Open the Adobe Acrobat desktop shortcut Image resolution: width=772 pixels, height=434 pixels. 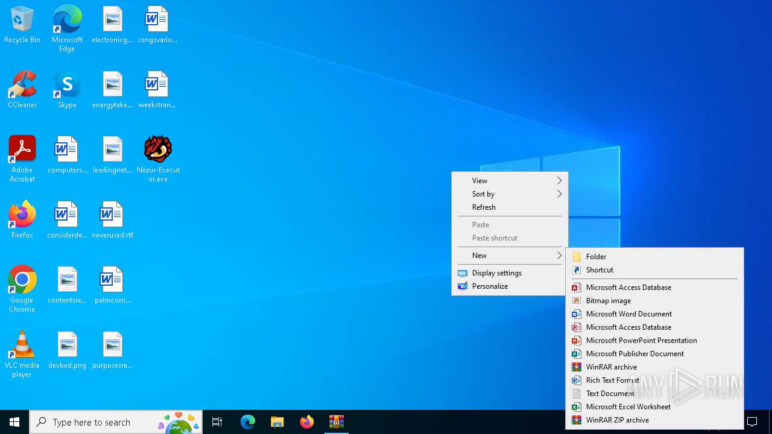22,159
